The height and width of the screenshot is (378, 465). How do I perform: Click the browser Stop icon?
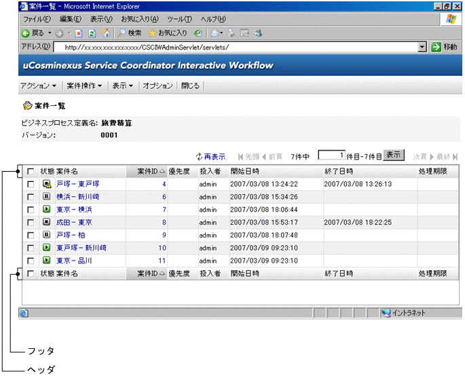tap(79, 33)
